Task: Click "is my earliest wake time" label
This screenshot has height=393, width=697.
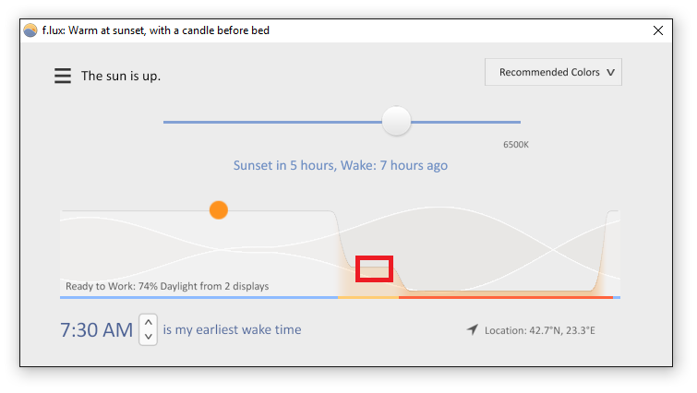Action: click(x=232, y=329)
